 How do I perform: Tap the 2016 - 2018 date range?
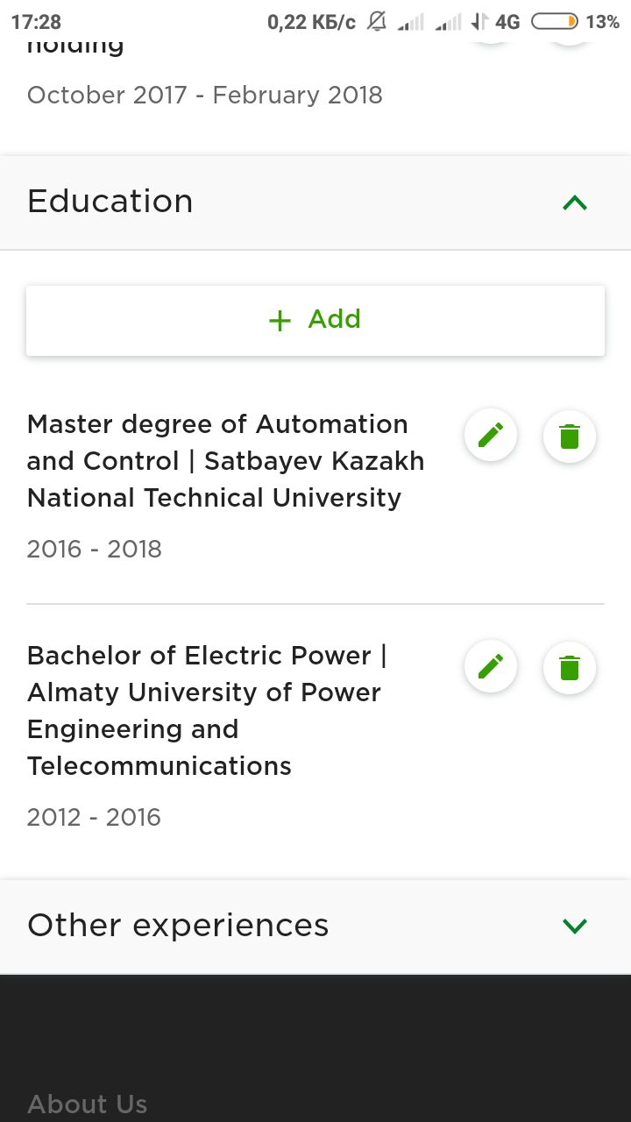tap(95, 550)
